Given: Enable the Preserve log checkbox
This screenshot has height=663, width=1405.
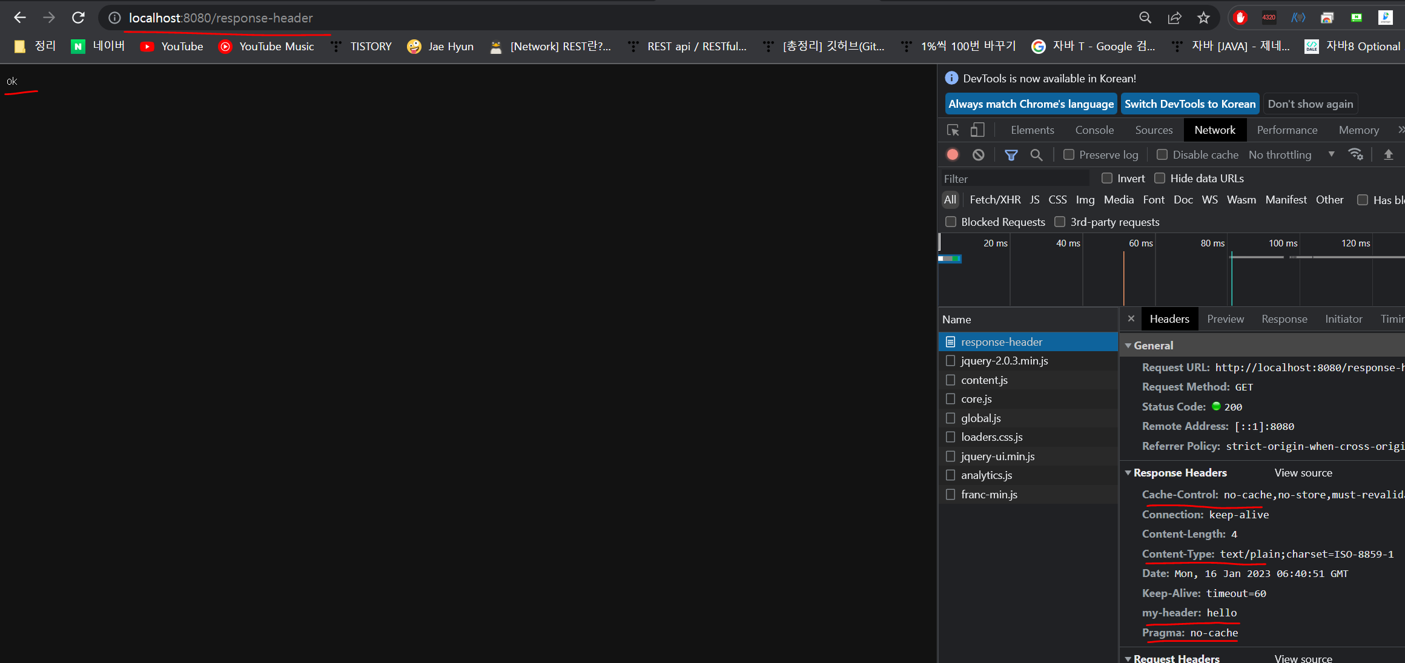Looking at the screenshot, I should coord(1069,155).
